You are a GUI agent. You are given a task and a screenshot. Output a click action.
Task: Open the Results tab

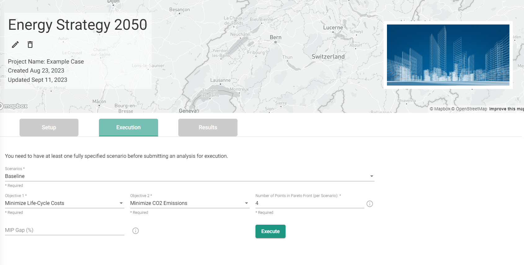pyautogui.click(x=208, y=127)
